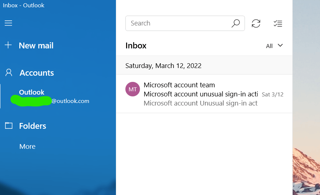This screenshot has width=320, height=195.
Task: Click the magnifier search icon
Action: (x=235, y=23)
